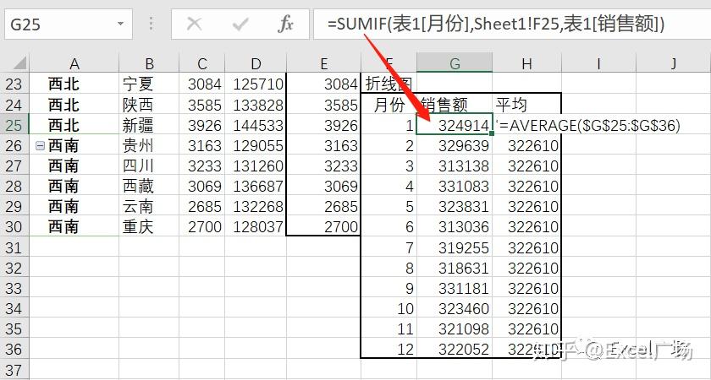Click cell containing 重庆
Image resolution: width=711 pixels, height=380 pixels.
click(x=149, y=226)
